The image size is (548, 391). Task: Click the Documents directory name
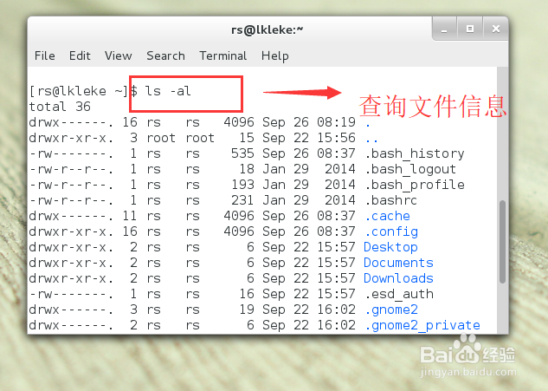(x=398, y=263)
